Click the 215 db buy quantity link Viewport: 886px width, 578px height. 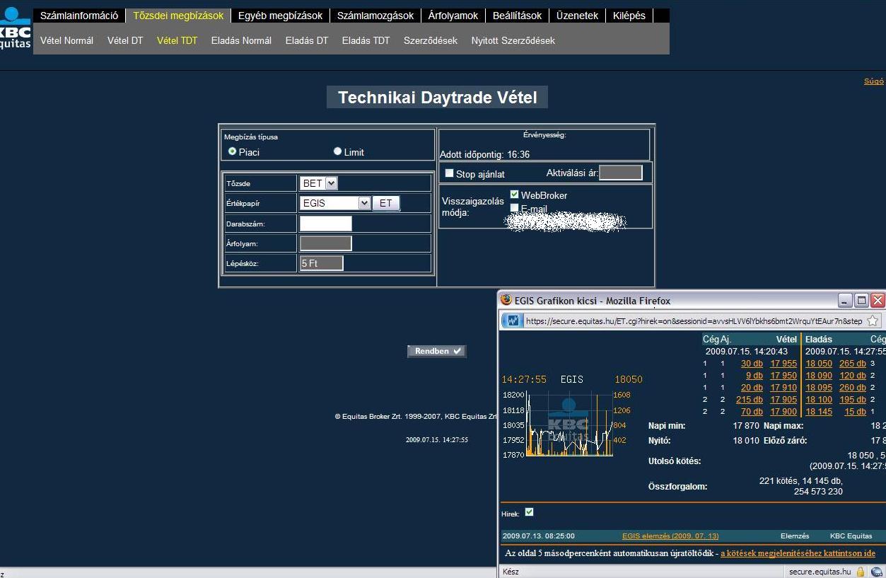[x=750, y=400]
